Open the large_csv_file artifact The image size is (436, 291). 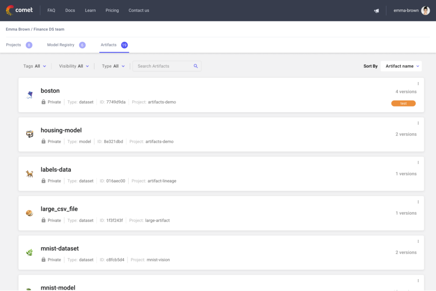point(59,209)
